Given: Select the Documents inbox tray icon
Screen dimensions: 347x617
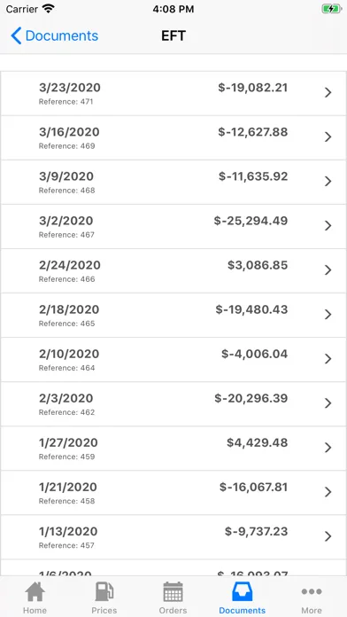Looking at the screenshot, I should click(x=242, y=592).
